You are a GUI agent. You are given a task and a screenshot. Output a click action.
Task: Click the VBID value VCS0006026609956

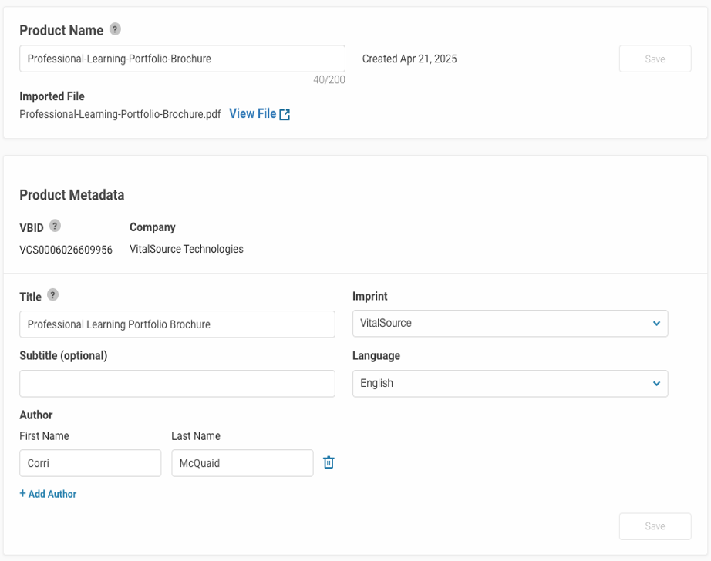tap(66, 250)
